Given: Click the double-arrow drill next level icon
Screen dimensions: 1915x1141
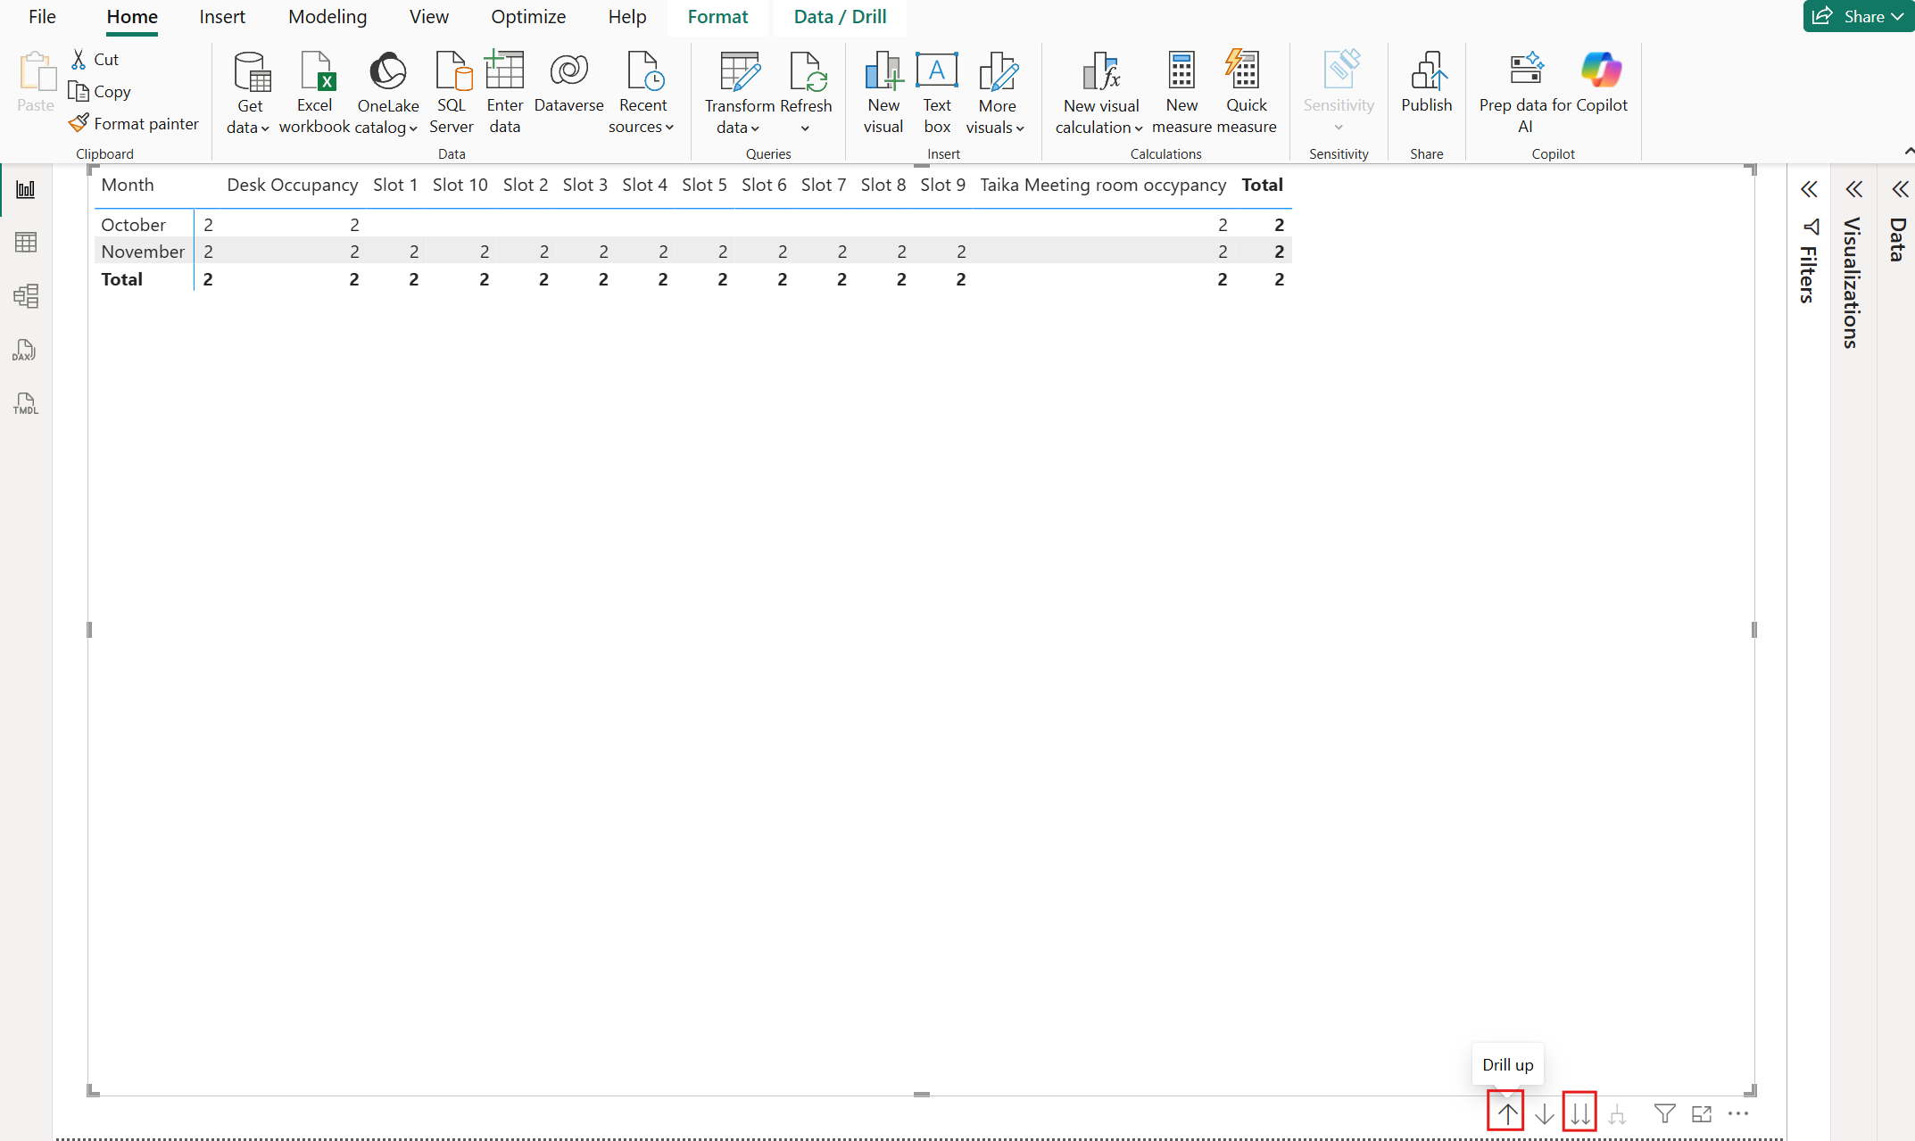Looking at the screenshot, I should [1579, 1113].
